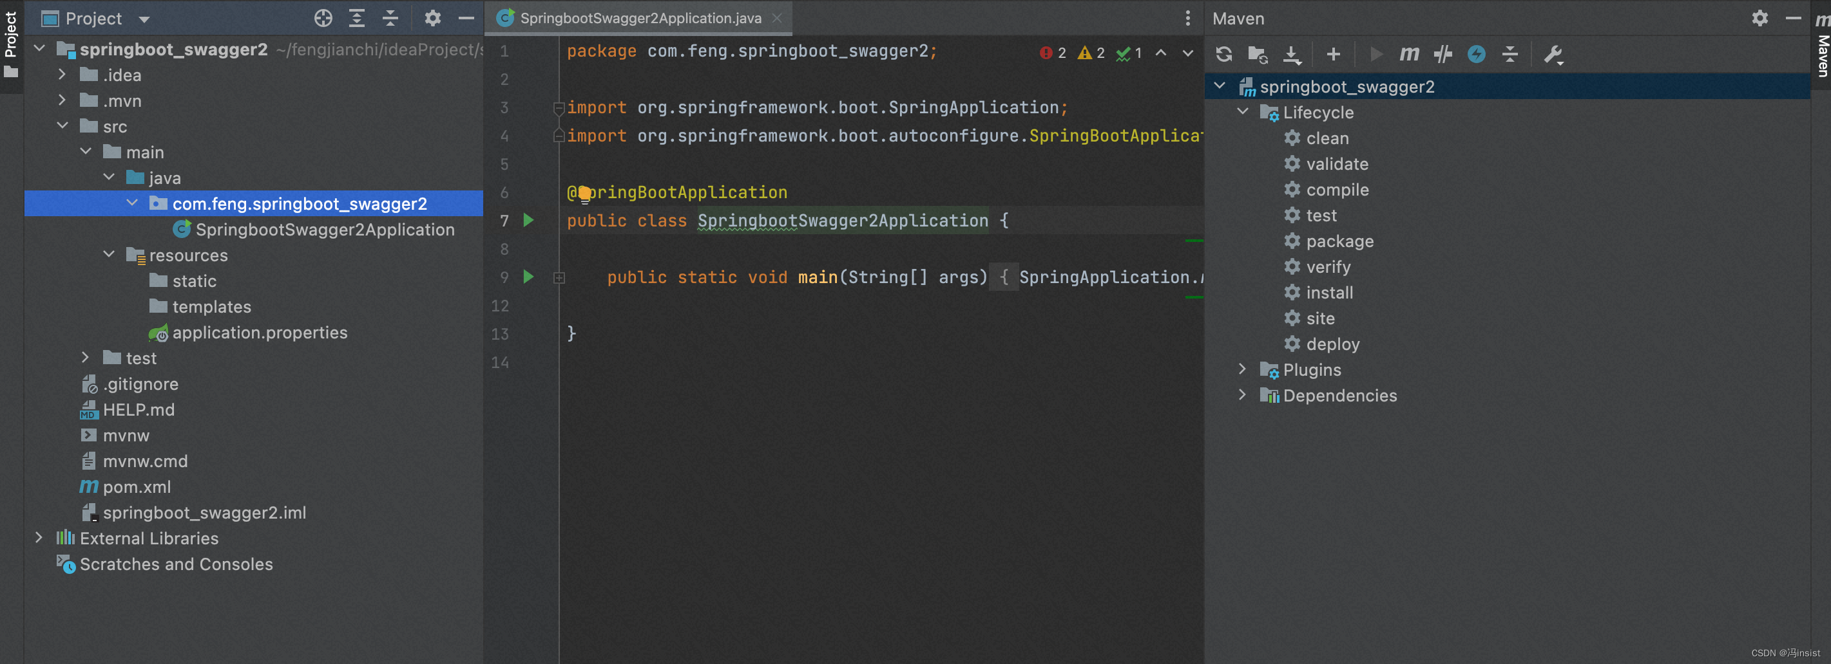This screenshot has height=664, width=1831.
Task: Collapse all nodes in Maven panel
Action: click(x=1509, y=54)
